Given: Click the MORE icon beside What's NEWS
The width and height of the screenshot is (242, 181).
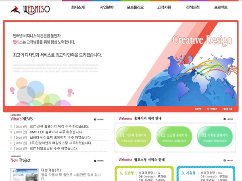Looking at the screenshot, I should [99, 119].
